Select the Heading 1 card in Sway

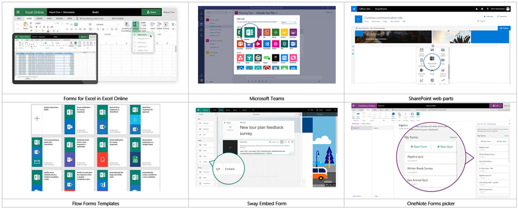point(207,123)
